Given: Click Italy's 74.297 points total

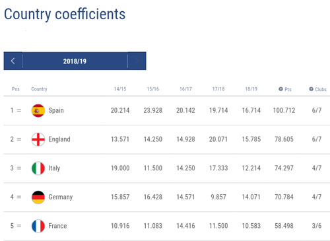Looking at the screenshot, I should [x=284, y=168].
